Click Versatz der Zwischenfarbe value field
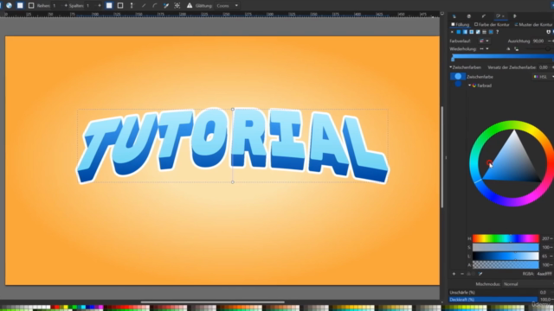This screenshot has width=554, height=311. click(x=544, y=67)
